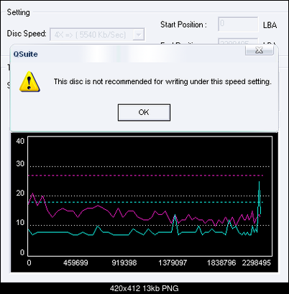Click the 1379097 axis label on the graph
This screenshot has height=294, width=289.
pyautogui.click(x=173, y=263)
